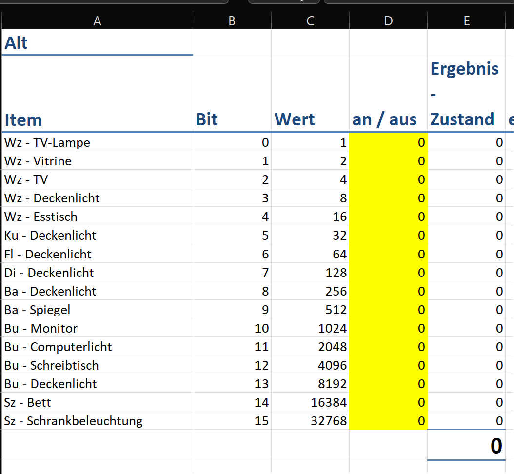Select the 'Sz - Schrankbeleuchtung' cell
514x474 pixels.
[97, 421]
